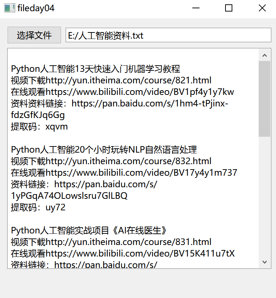Maximize the fileday04 window
The height and width of the screenshot is (298, 276).
point(229,8)
